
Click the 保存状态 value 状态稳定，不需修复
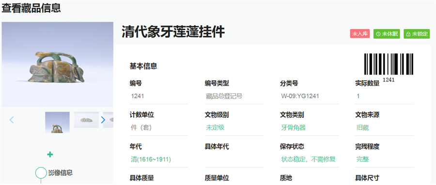click(x=309, y=159)
